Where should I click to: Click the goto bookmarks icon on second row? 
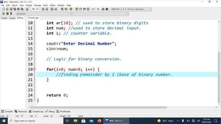click(11, 14)
